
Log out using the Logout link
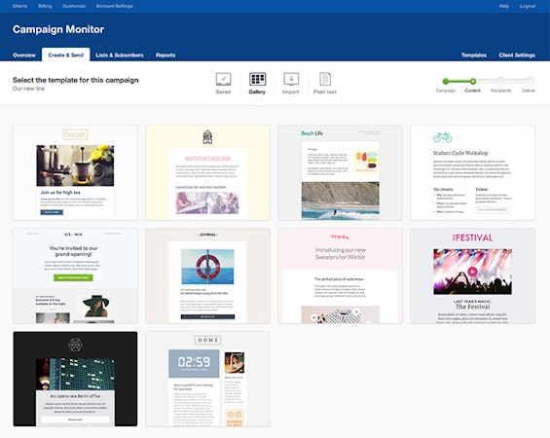click(528, 6)
